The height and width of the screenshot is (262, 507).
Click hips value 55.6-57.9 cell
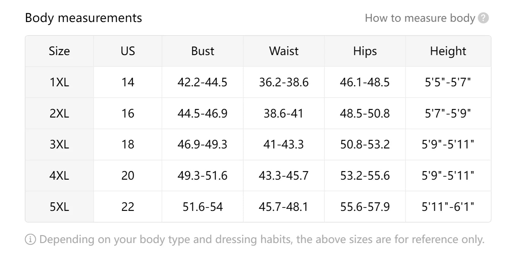[365, 207]
